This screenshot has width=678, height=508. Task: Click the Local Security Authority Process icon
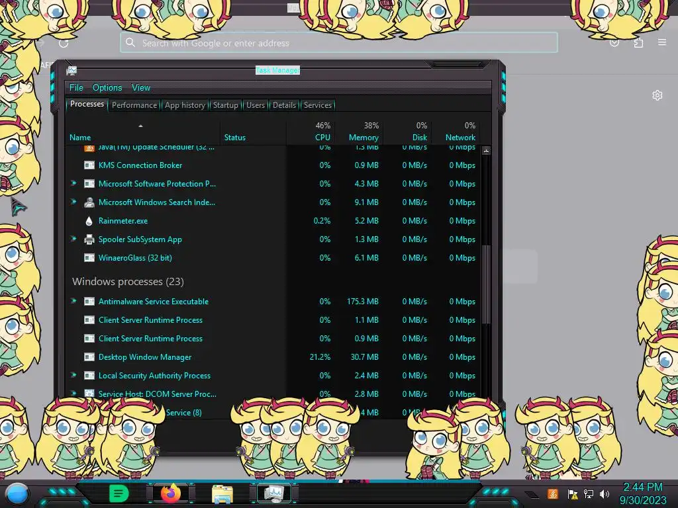[x=89, y=376]
